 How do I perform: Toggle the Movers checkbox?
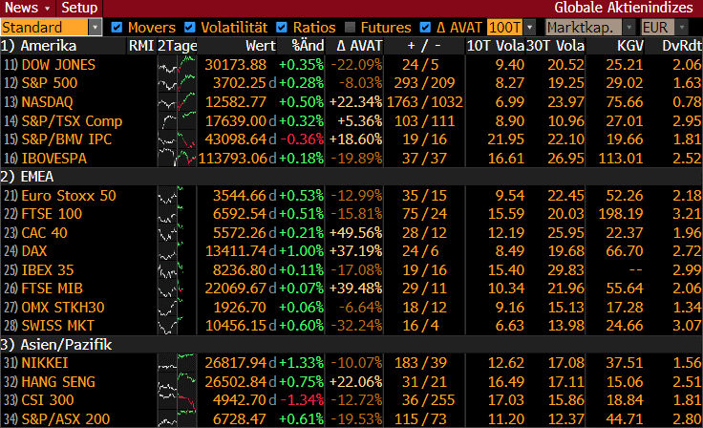coord(117,28)
